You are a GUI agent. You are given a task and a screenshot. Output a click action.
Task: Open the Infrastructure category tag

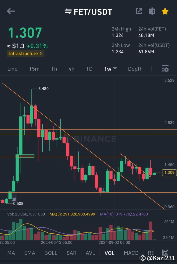point(26,54)
